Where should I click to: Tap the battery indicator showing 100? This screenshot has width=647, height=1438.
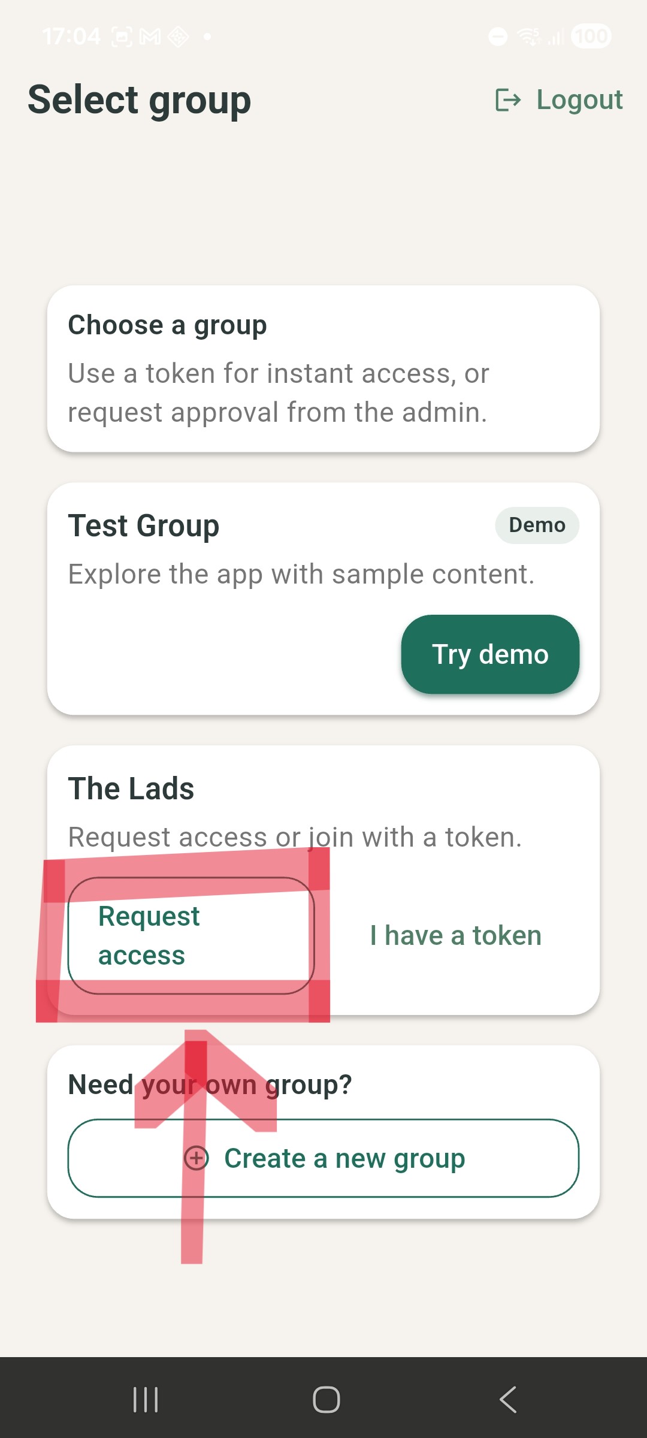(591, 37)
